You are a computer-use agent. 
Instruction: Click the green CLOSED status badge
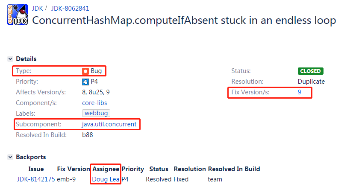(x=310, y=71)
